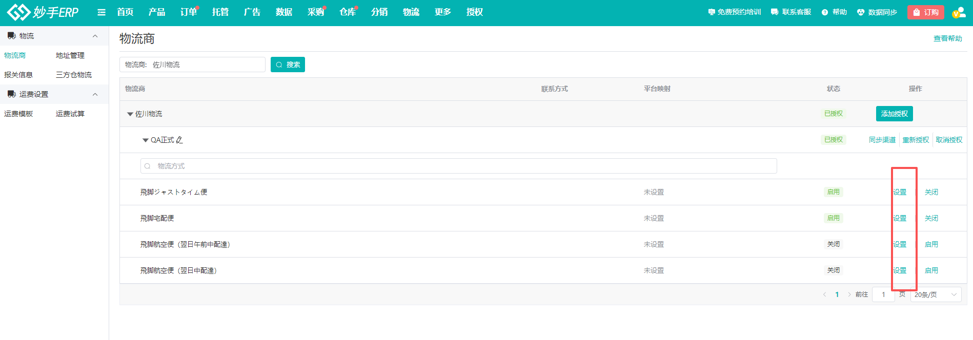Disable 飛脚宅配便 via 关闭 link

click(931, 218)
